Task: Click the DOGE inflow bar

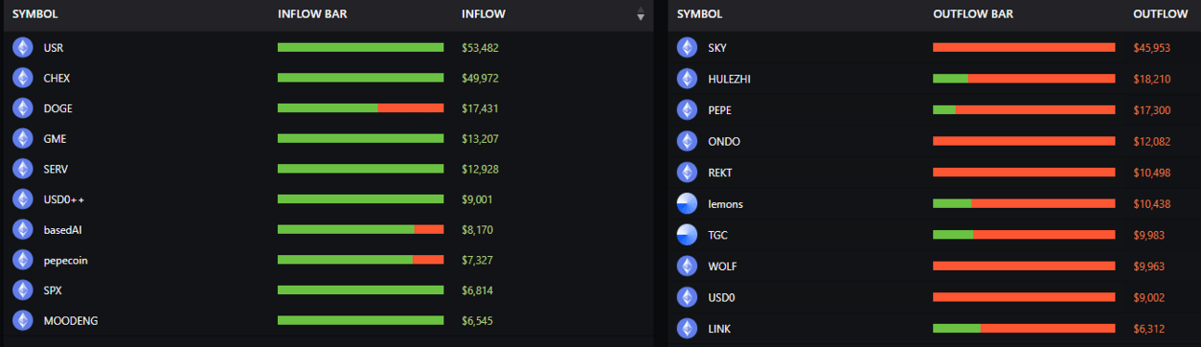Action: tap(361, 109)
